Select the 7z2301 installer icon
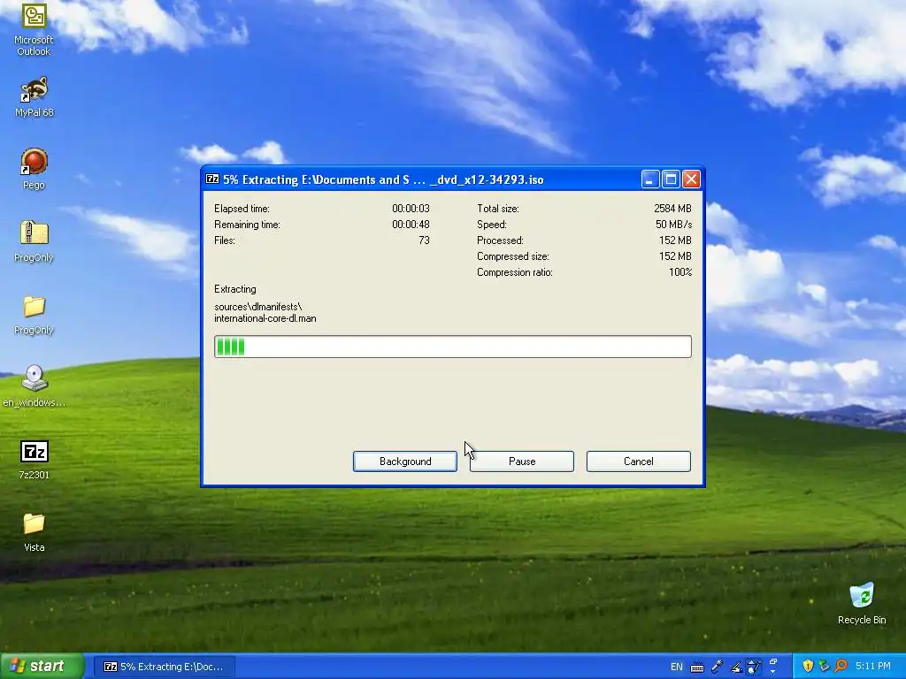Viewport: 906px width, 679px height. coord(34,460)
